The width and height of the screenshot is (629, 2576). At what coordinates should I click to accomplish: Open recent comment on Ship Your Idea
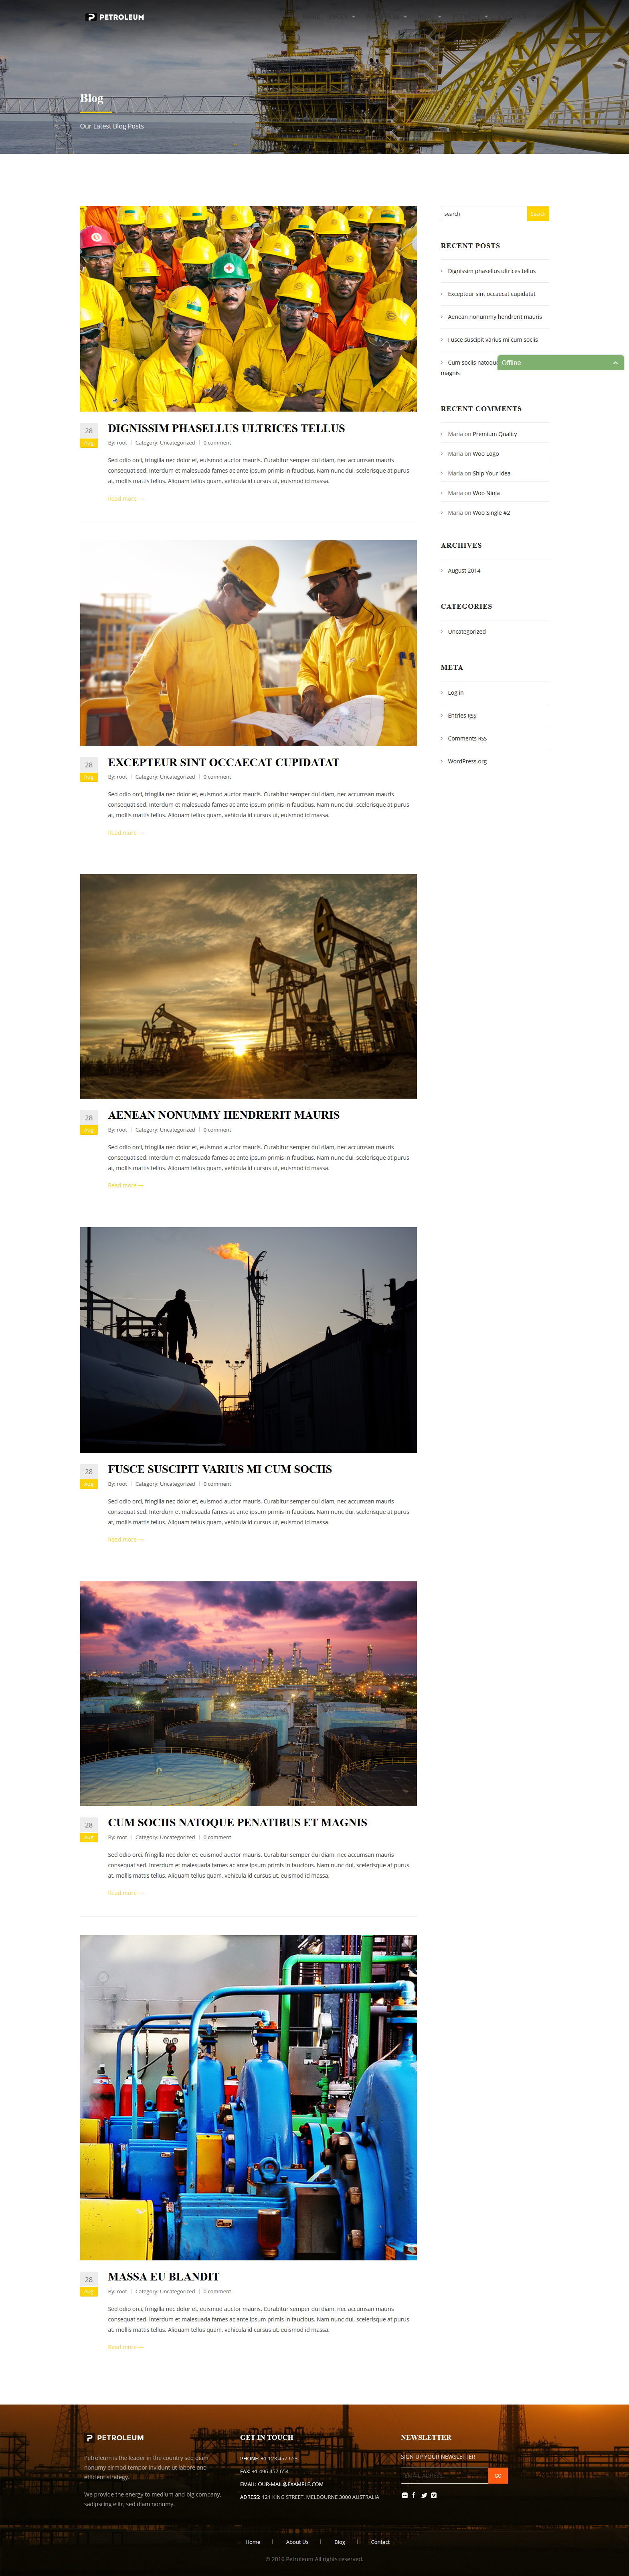pos(491,473)
